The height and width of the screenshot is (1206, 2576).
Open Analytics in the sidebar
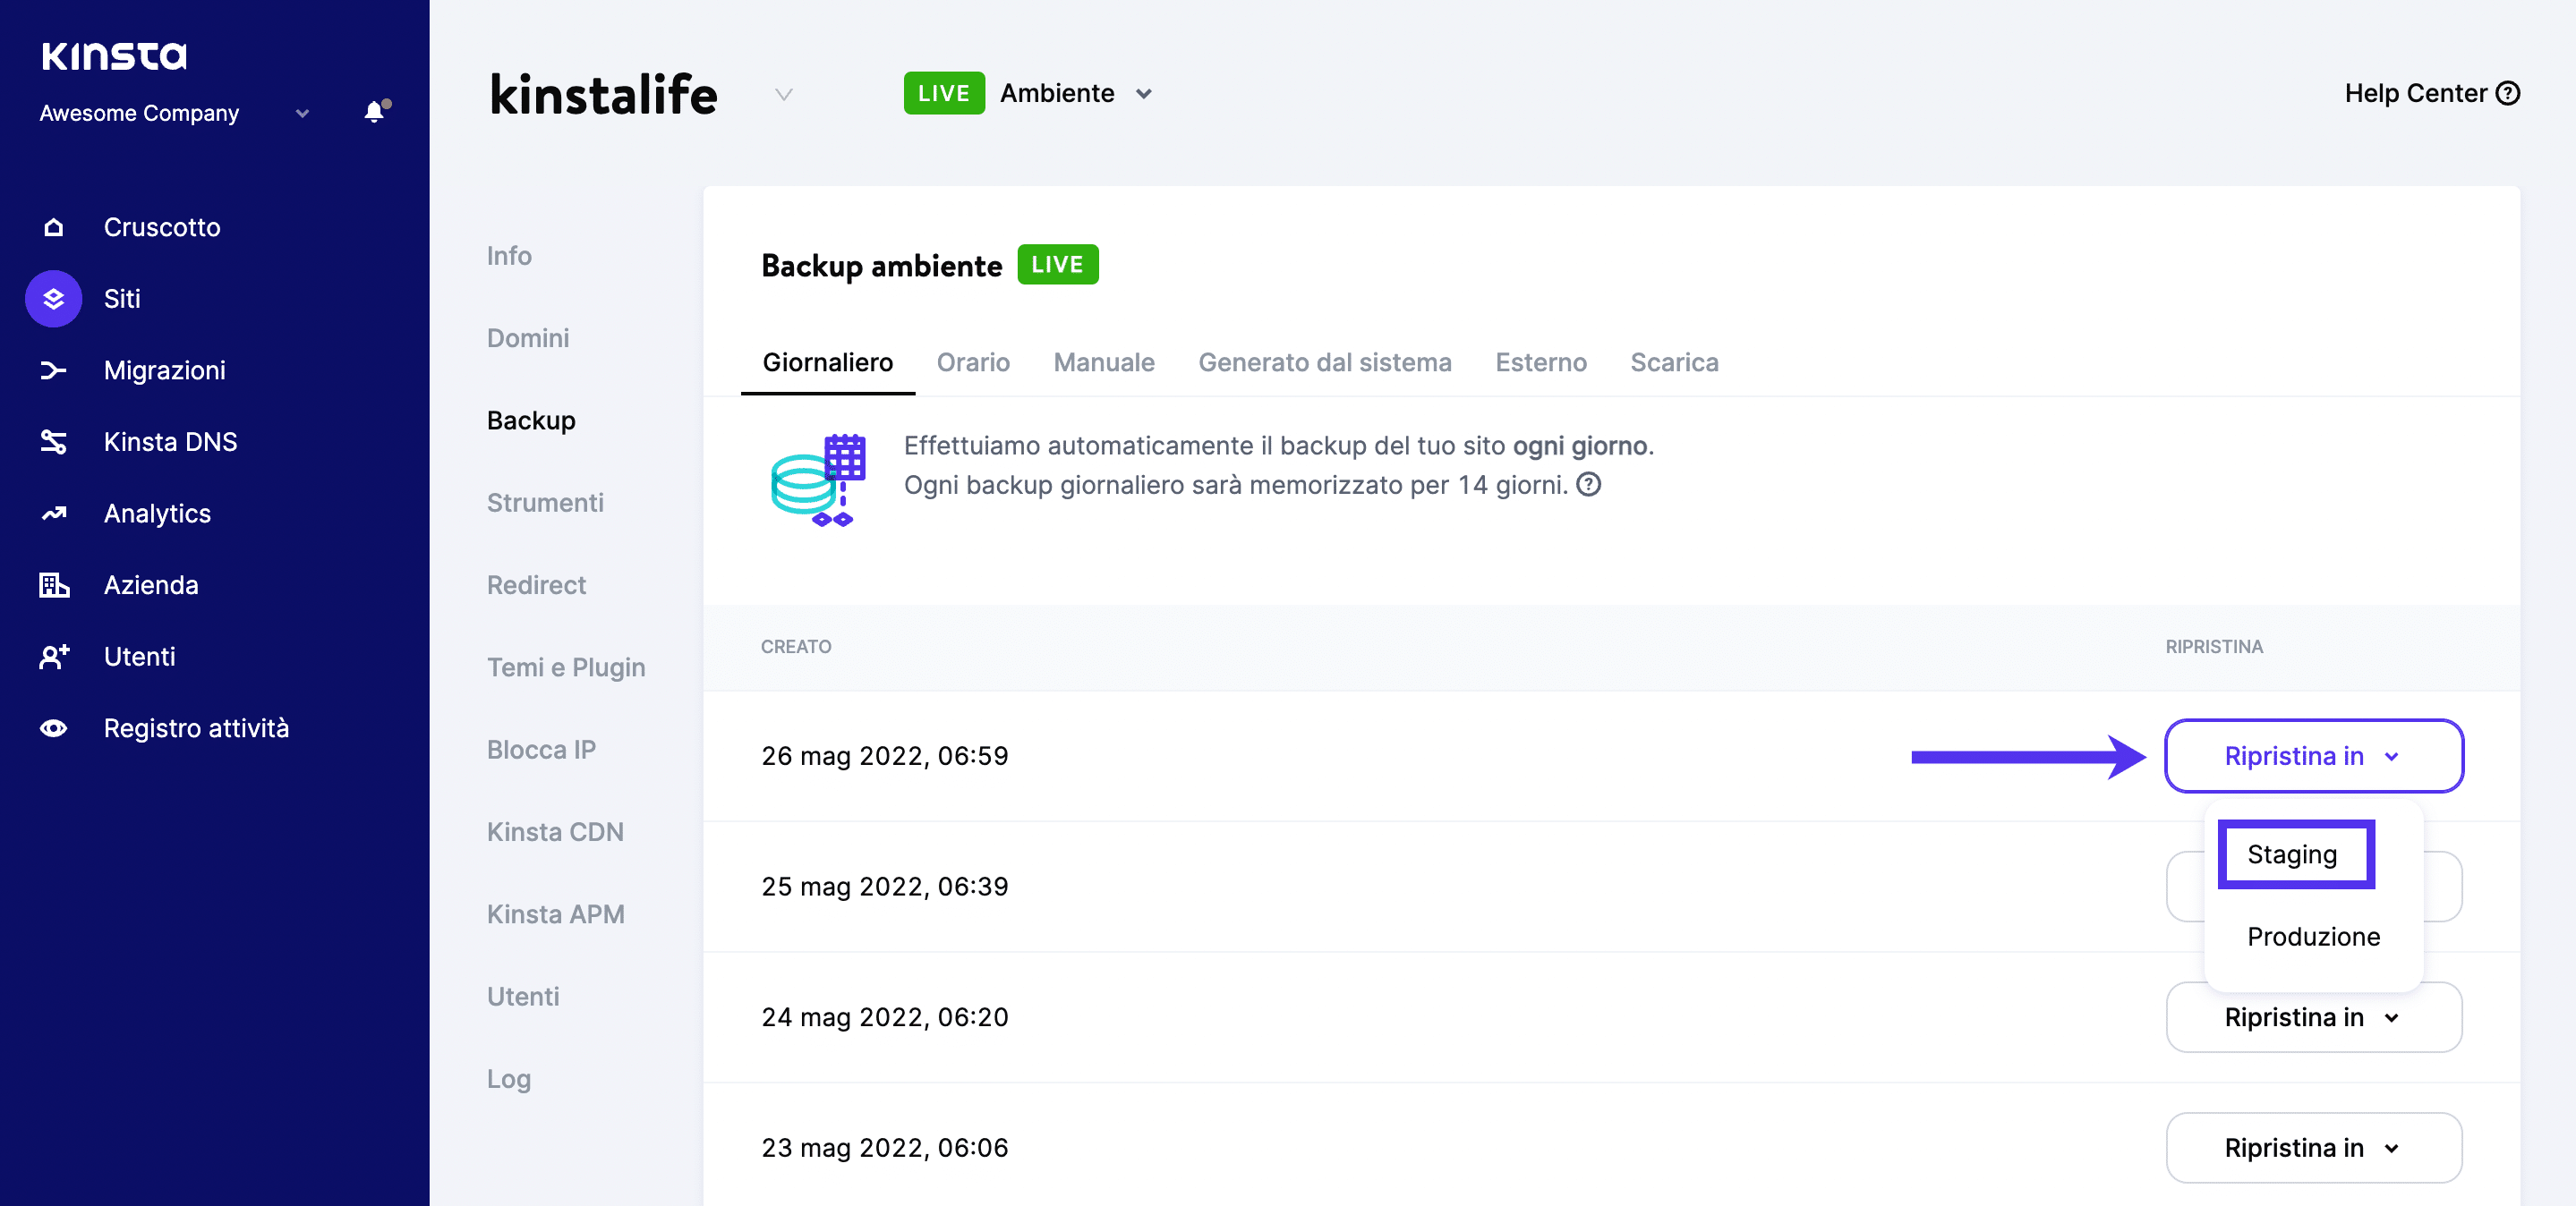click(158, 514)
